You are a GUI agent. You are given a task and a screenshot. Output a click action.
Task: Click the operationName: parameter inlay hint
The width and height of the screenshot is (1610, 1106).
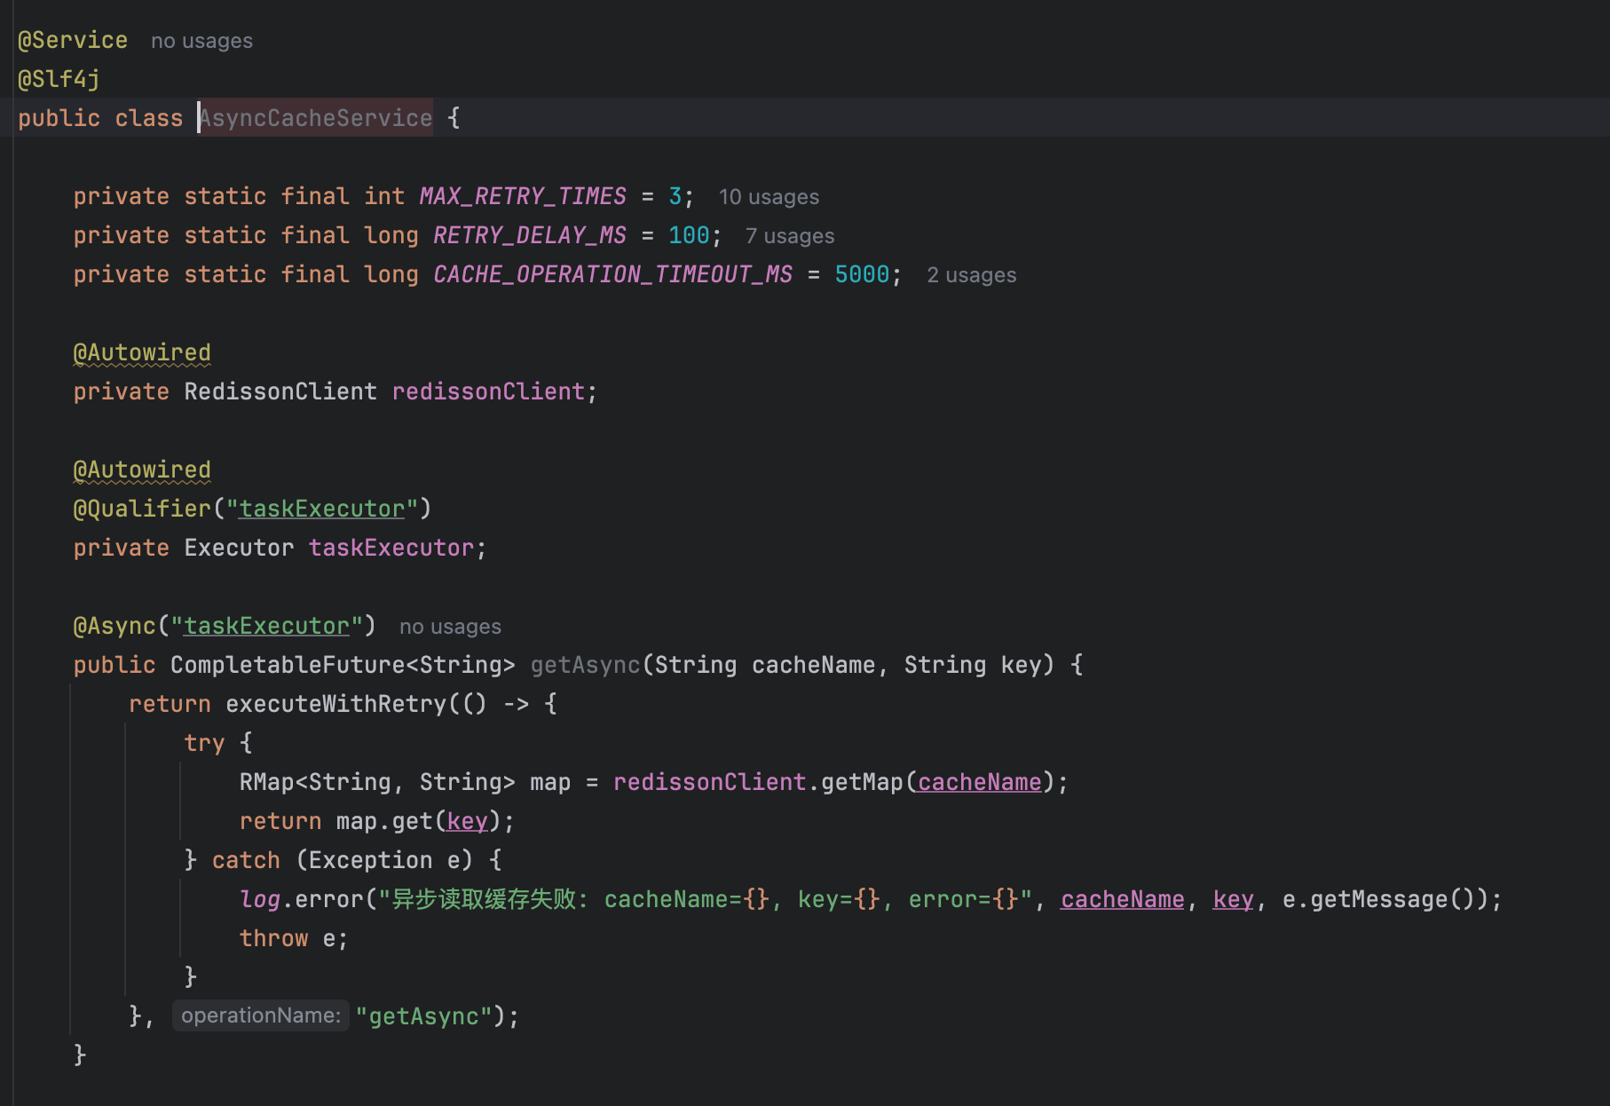pyautogui.click(x=260, y=1015)
